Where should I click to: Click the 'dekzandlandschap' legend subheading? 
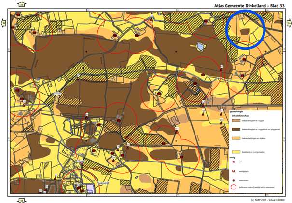tap(240, 116)
